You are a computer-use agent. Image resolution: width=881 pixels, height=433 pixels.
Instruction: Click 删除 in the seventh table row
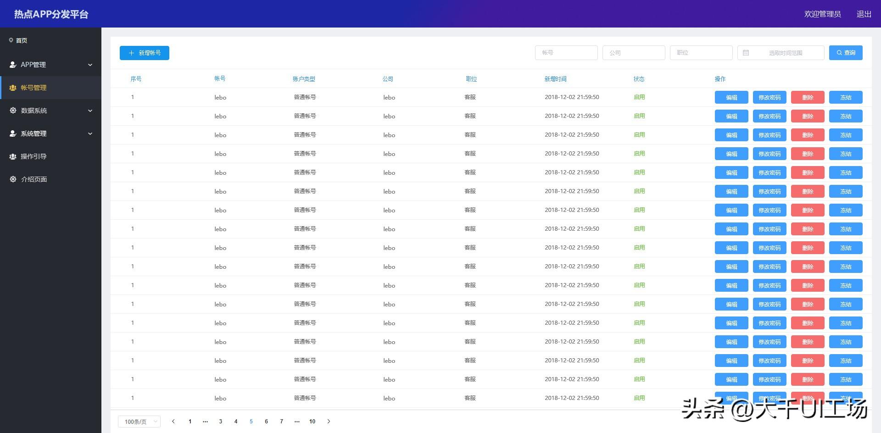coord(808,210)
